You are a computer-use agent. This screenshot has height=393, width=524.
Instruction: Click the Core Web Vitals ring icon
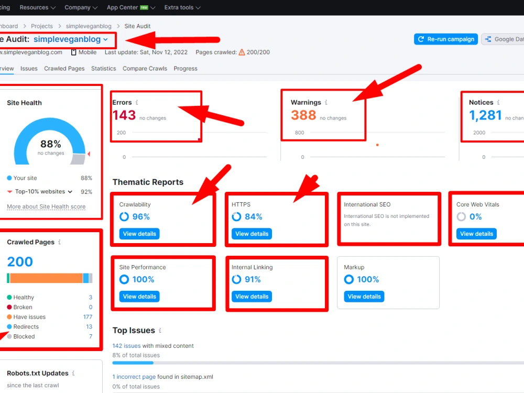[461, 216]
